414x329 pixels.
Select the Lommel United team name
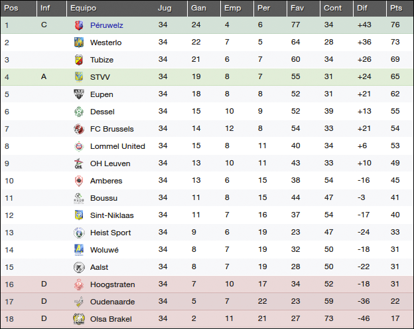click(x=117, y=146)
